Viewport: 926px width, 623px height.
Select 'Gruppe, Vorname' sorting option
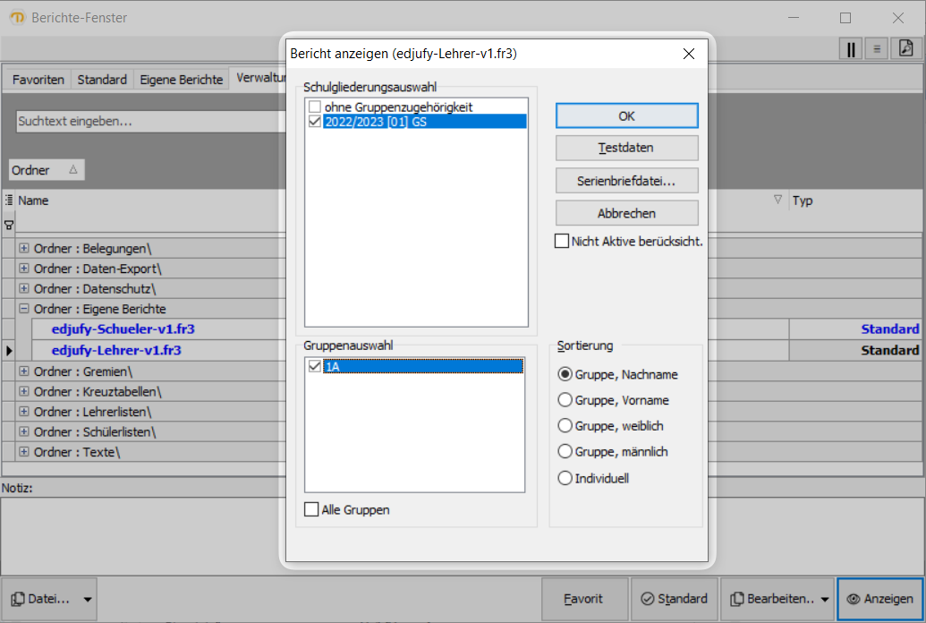565,400
